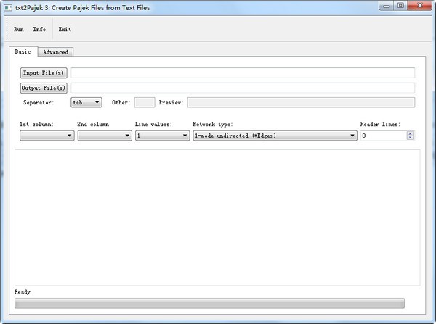
Task: Open the Network type dropdown
Action: coord(275,136)
